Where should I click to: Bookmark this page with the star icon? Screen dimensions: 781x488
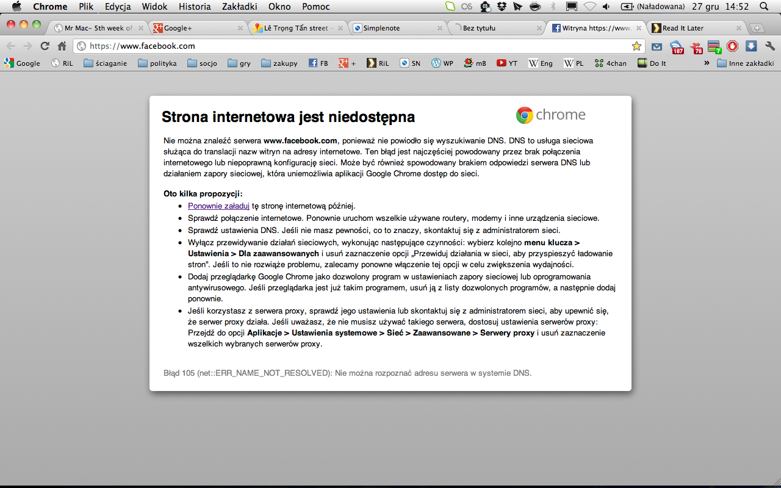pyautogui.click(x=636, y=46)
